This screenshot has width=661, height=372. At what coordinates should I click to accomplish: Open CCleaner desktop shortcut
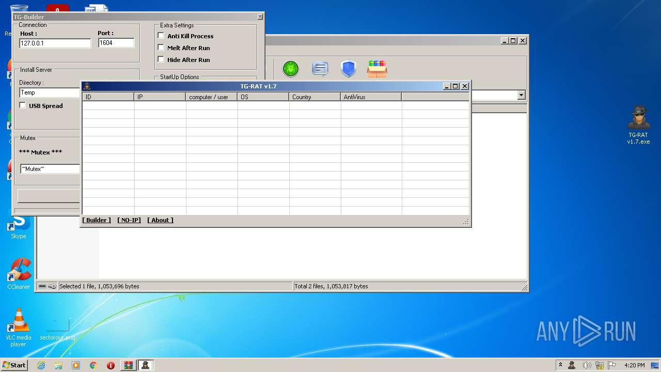pyautogui.click(x=19, y=274)
